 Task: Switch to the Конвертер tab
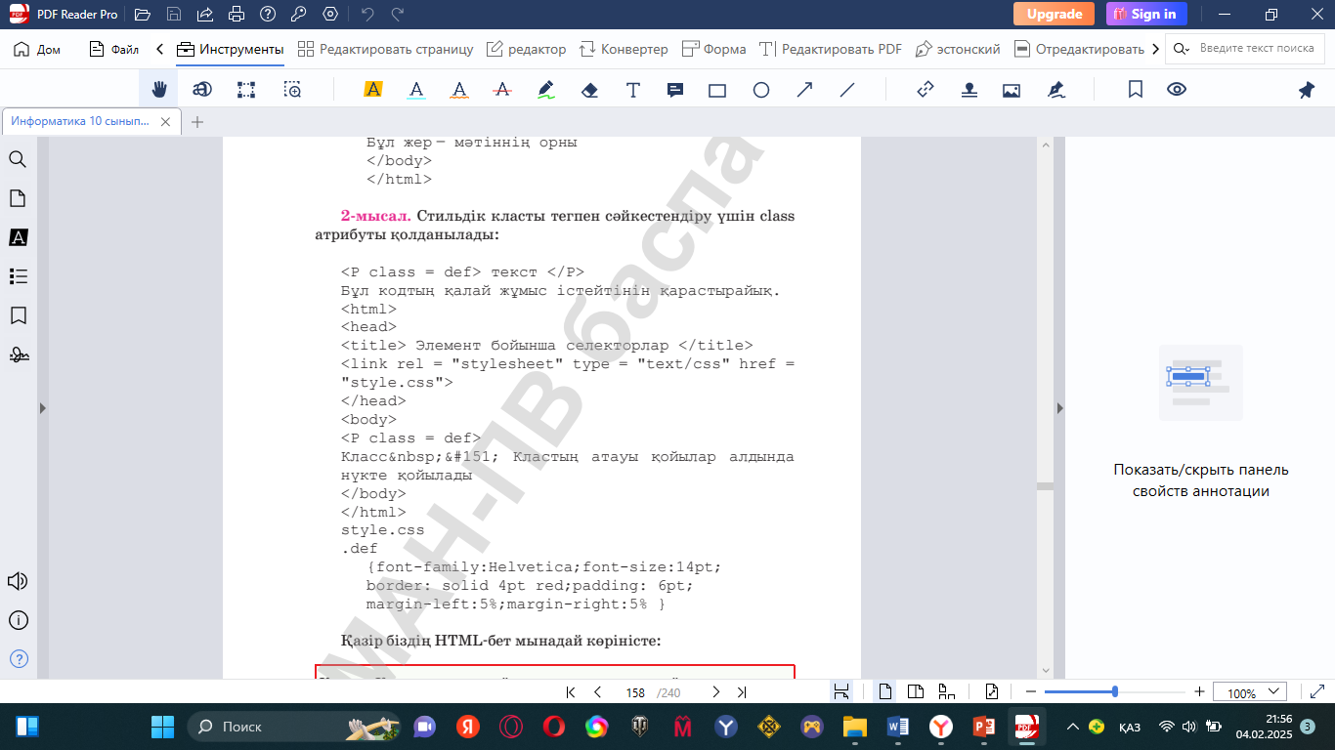coord(624,49)
